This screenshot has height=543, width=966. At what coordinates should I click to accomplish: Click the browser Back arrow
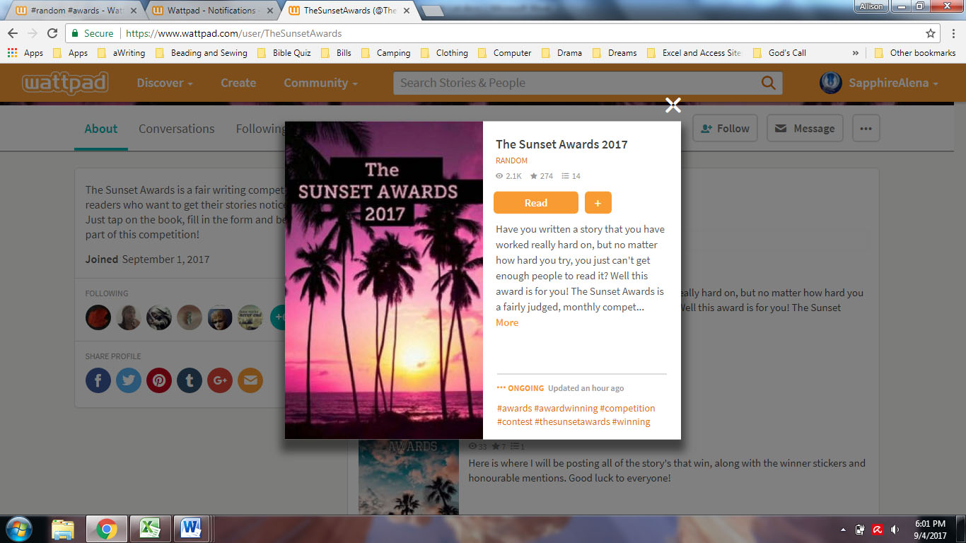coord(13,33)
